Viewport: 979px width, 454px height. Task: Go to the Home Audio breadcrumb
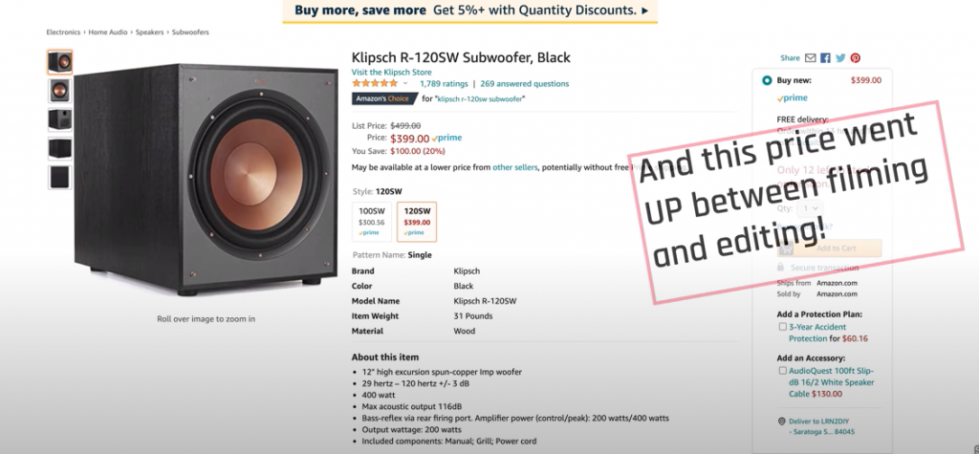tap(108, 32)
